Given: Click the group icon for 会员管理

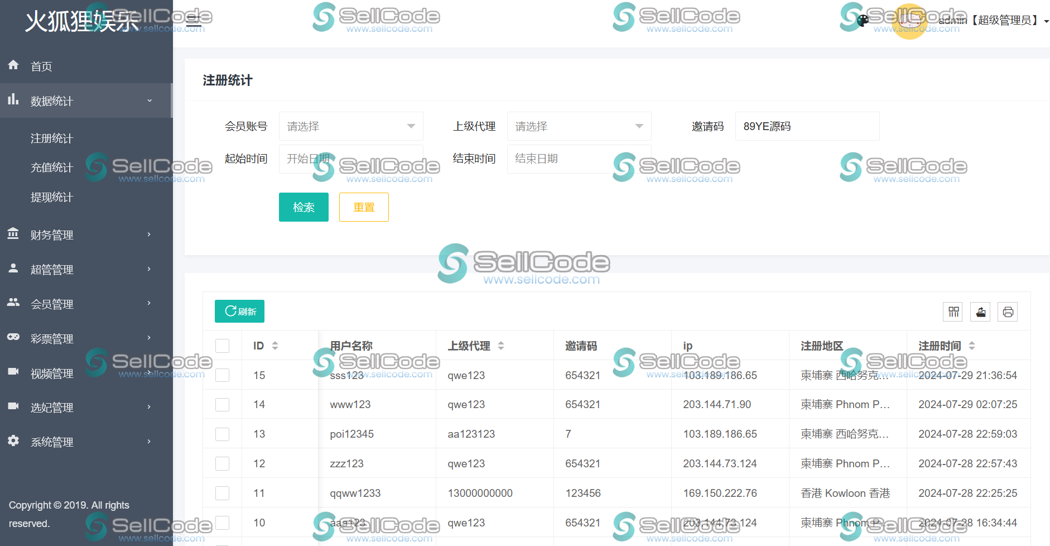Looking at the screenshot, I should coord(13,303).
